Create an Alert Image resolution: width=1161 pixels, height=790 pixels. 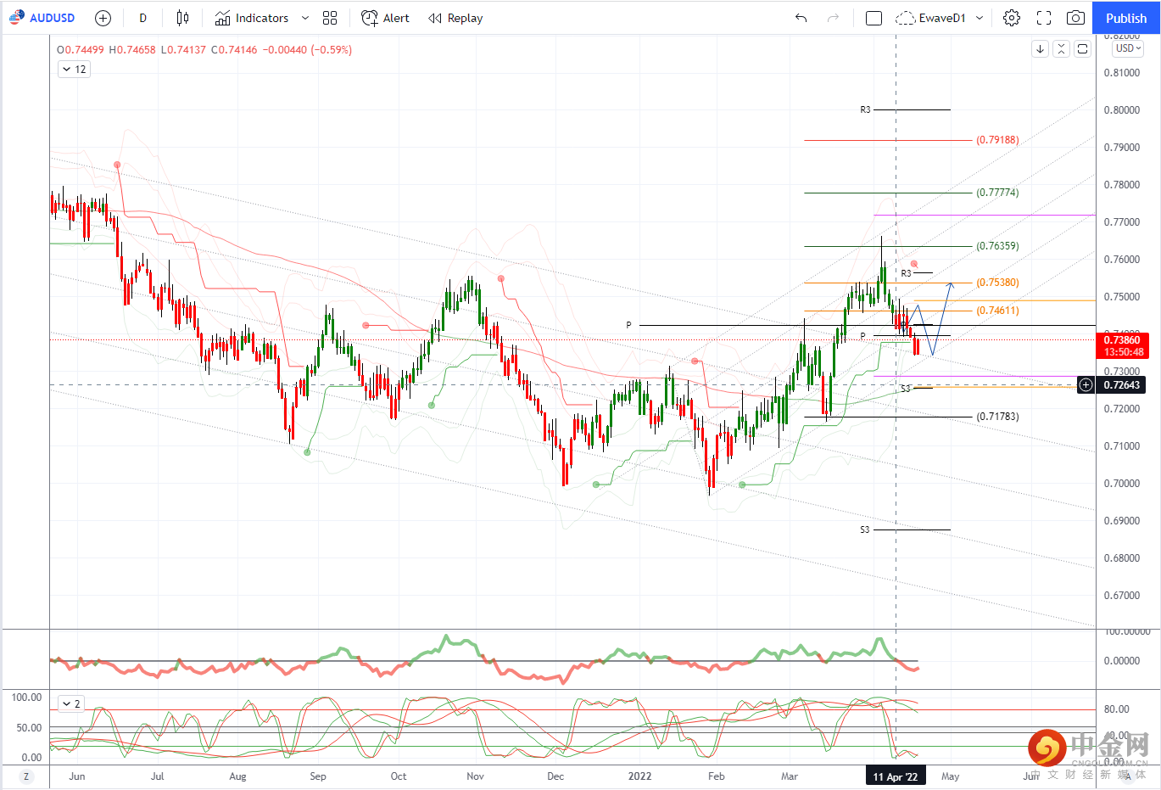tap(385, 18)
